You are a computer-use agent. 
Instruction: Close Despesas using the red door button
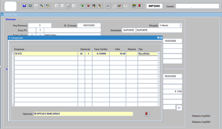pyautogui.click(x=147, y=114)
